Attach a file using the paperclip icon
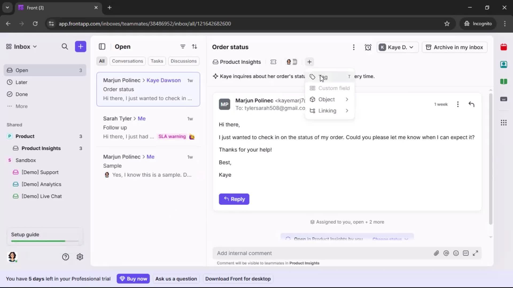513x288 pixels. (437, 253)
